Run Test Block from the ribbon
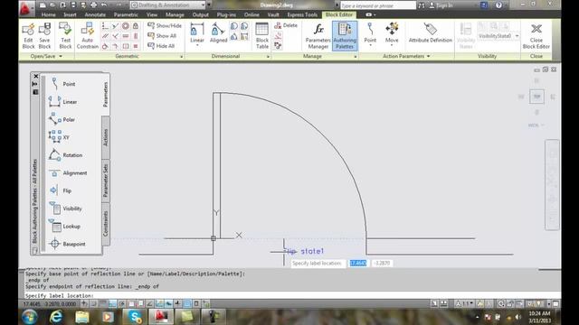Image resolution: width=579 pixels, height=325 pixels. [x=65, y=36]
